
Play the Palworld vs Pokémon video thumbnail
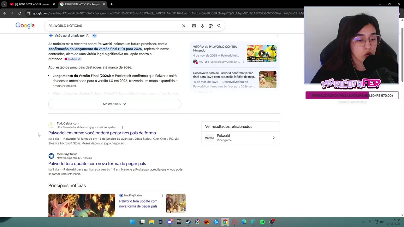pyautogui.click(x=262, y=53)
